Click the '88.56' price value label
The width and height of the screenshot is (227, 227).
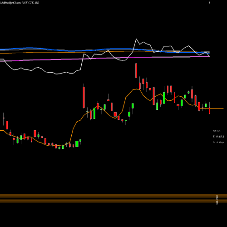coord(217,131)
